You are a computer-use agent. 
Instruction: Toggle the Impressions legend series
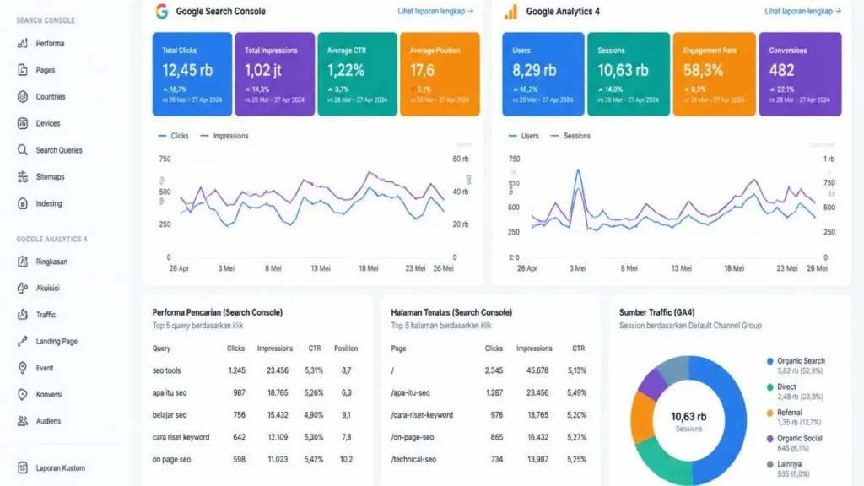click(224, 136)
